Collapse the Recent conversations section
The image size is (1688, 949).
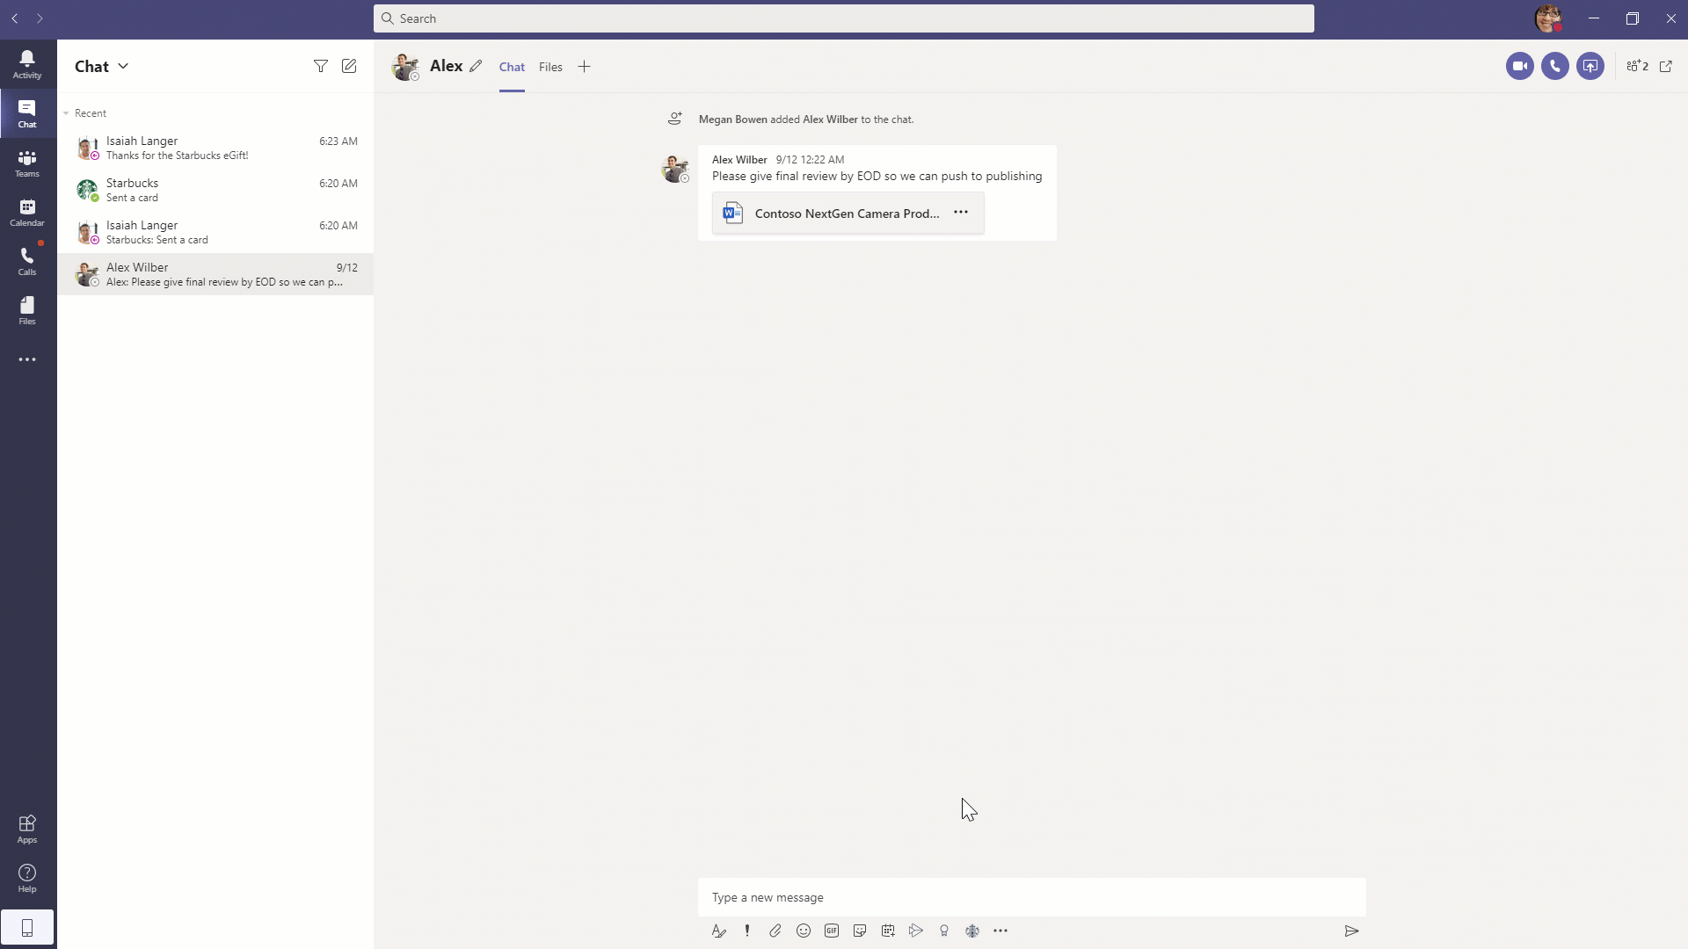point(66,112)
